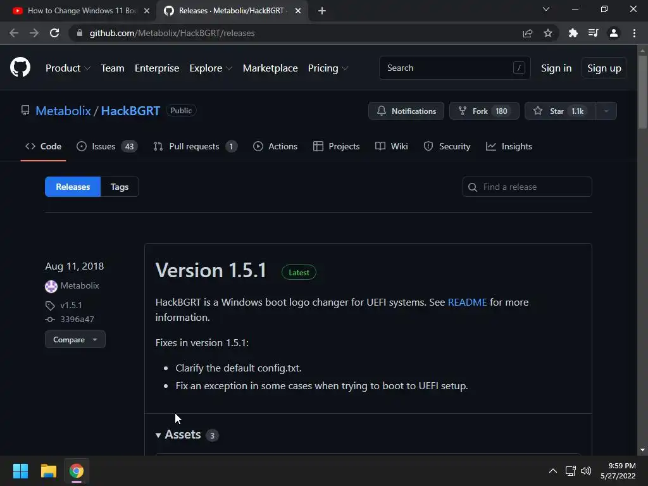Open the Chrome tab search chevron
The width and height of the screenshot is (648, 486).
click(x=546, y=9)
